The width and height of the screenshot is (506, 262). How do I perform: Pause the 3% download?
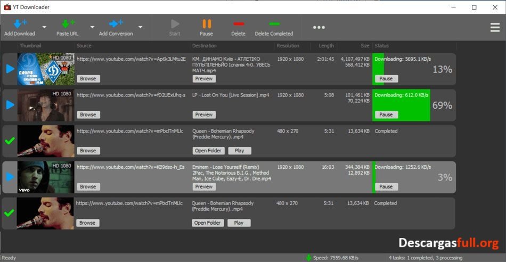coord(386,186)
